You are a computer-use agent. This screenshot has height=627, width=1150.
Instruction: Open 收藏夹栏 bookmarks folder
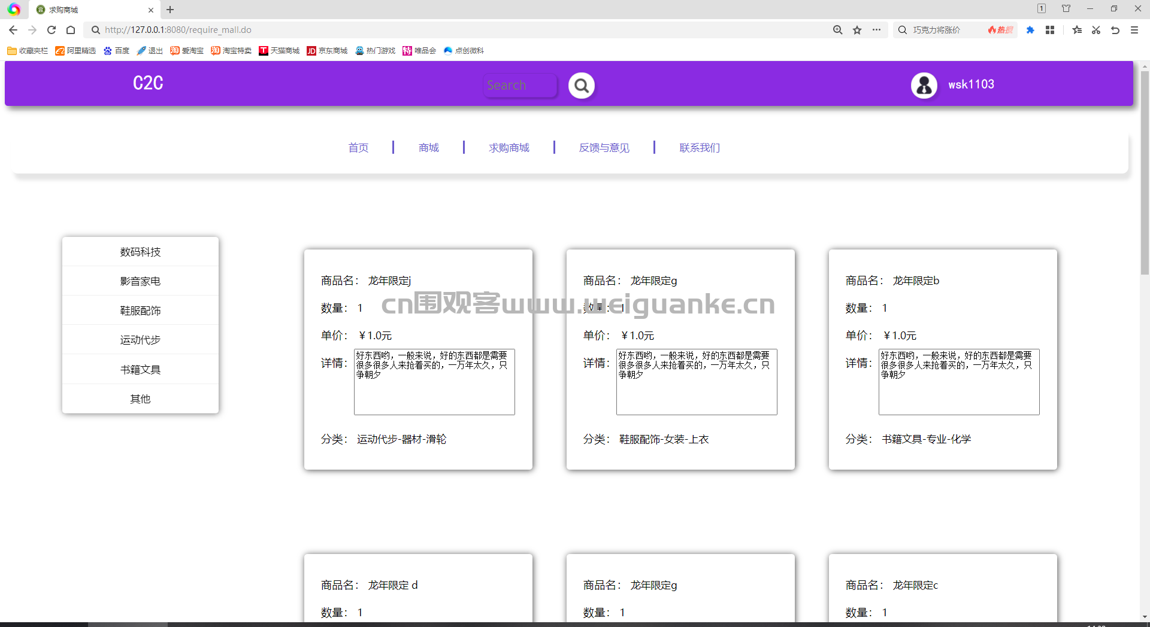pyautogui.click(x=28, y=51)
